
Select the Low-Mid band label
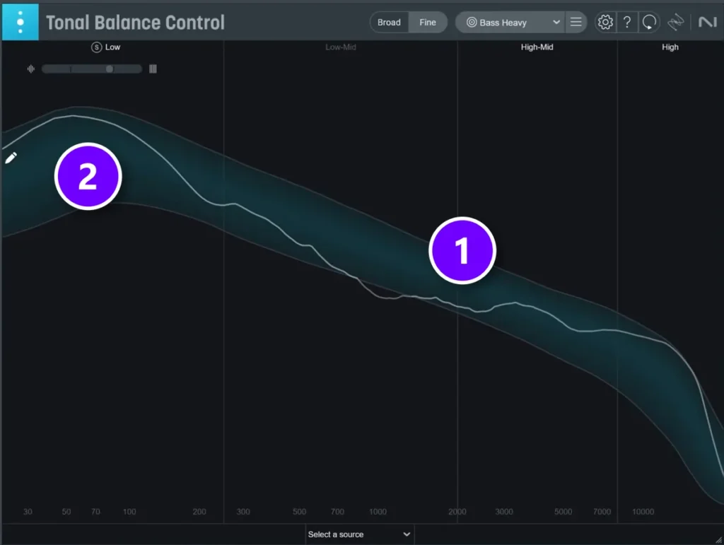coord(341,47)
